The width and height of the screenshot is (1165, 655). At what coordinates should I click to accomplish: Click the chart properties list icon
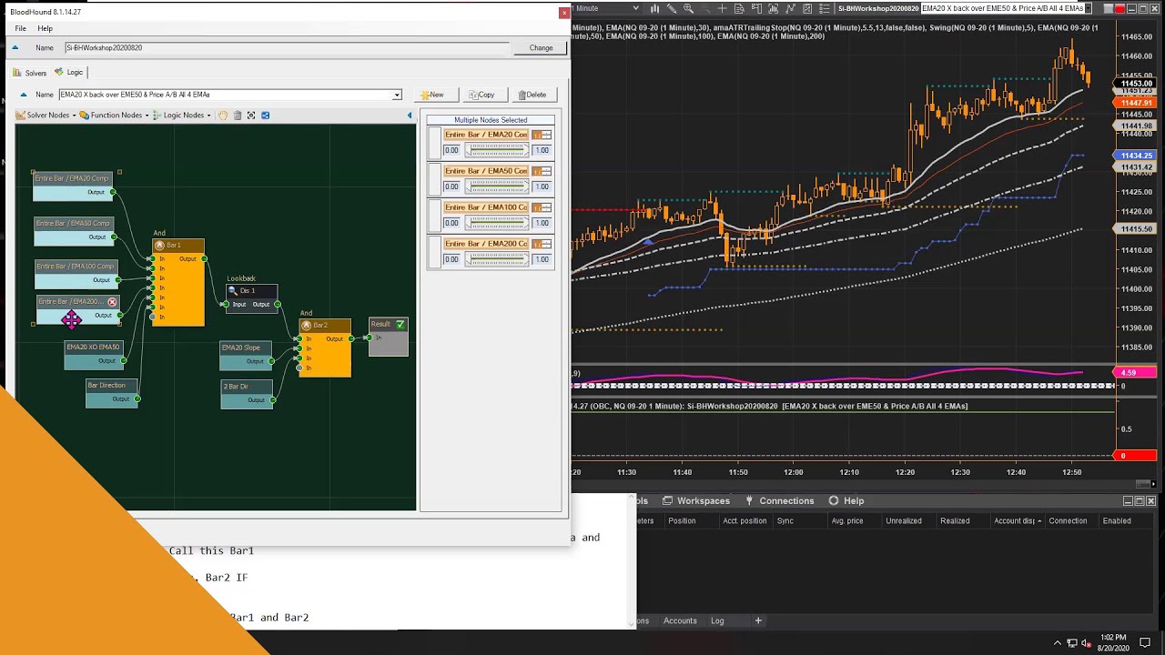pyautogui.click(x=823, y=8)
